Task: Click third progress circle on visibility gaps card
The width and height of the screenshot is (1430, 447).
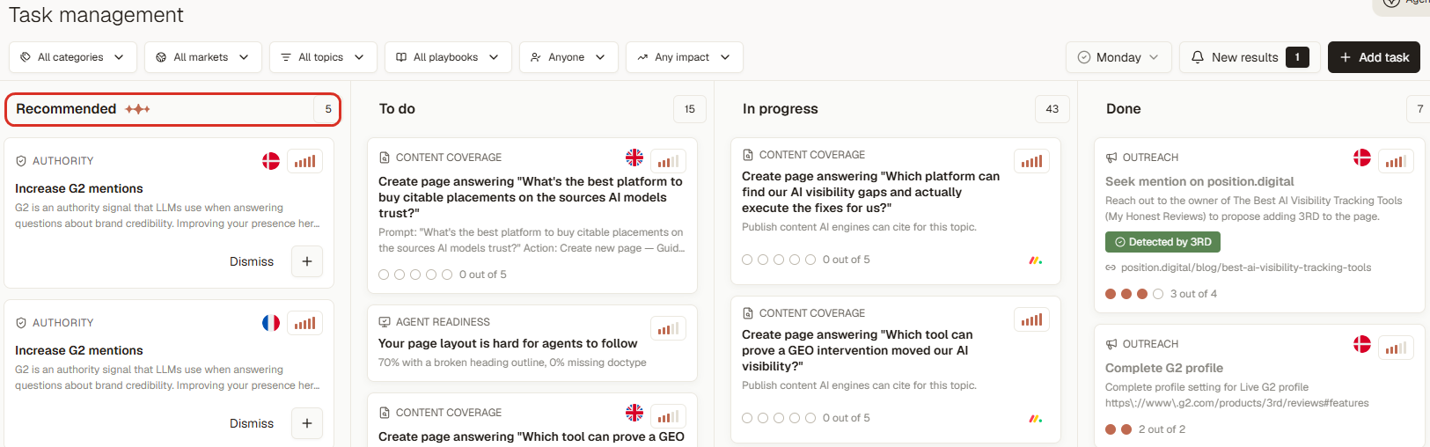Action: click(779, 260)
